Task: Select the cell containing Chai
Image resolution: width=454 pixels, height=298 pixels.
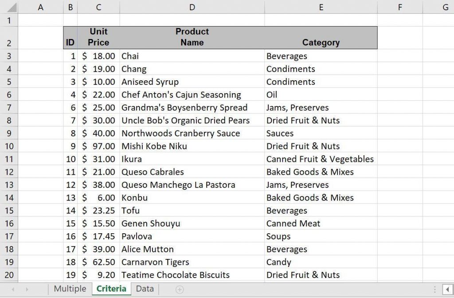Action: (192, 56)
